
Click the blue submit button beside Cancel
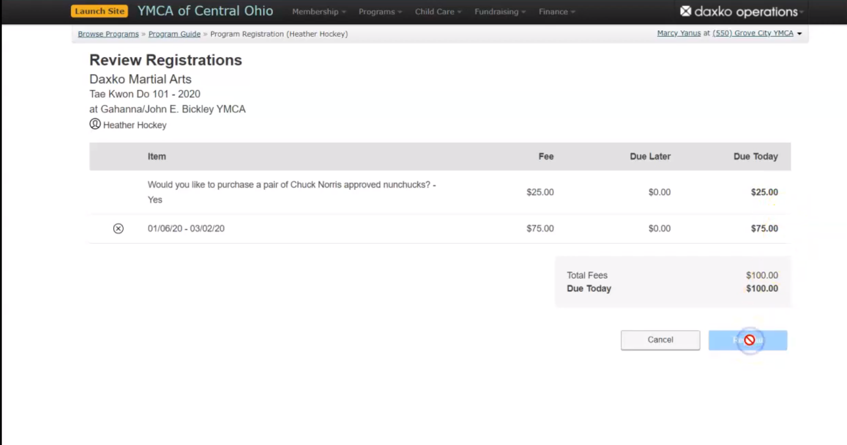[748, 340]
